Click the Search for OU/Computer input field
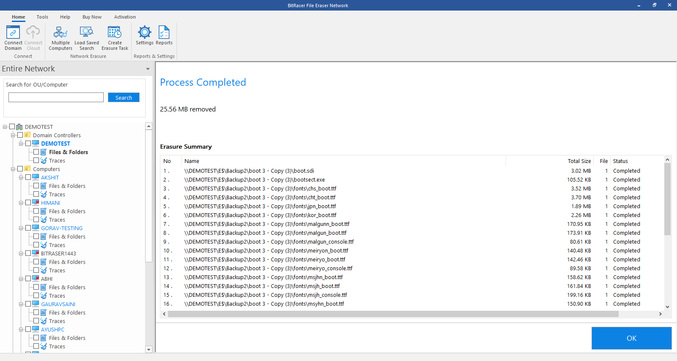Screen dimensions: 677x361 56,98
